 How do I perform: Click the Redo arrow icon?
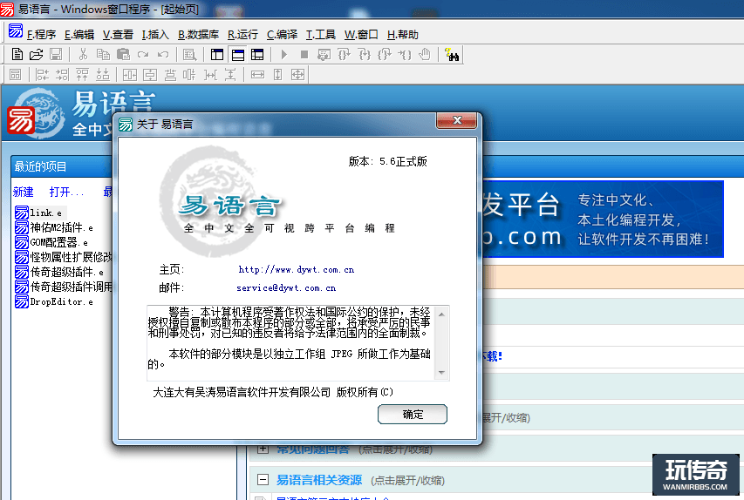coord(143,55)
